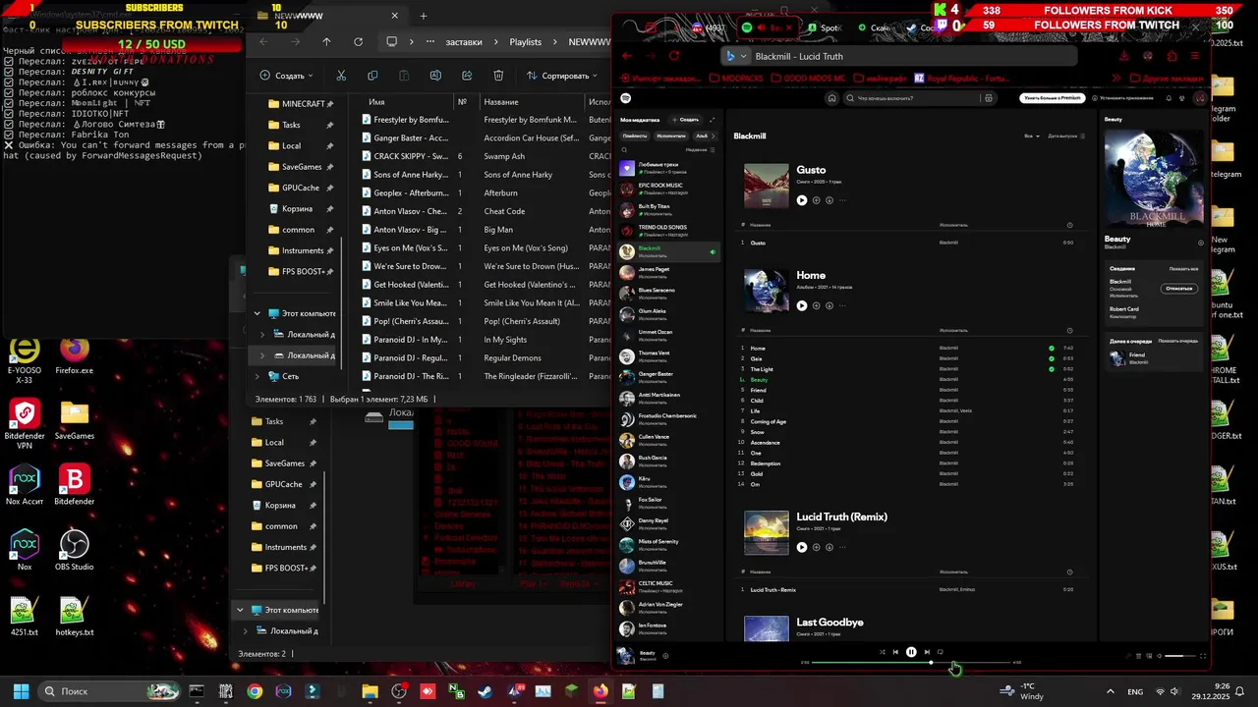Download the Home album
1258x707 pixels.
pos(829,305)
